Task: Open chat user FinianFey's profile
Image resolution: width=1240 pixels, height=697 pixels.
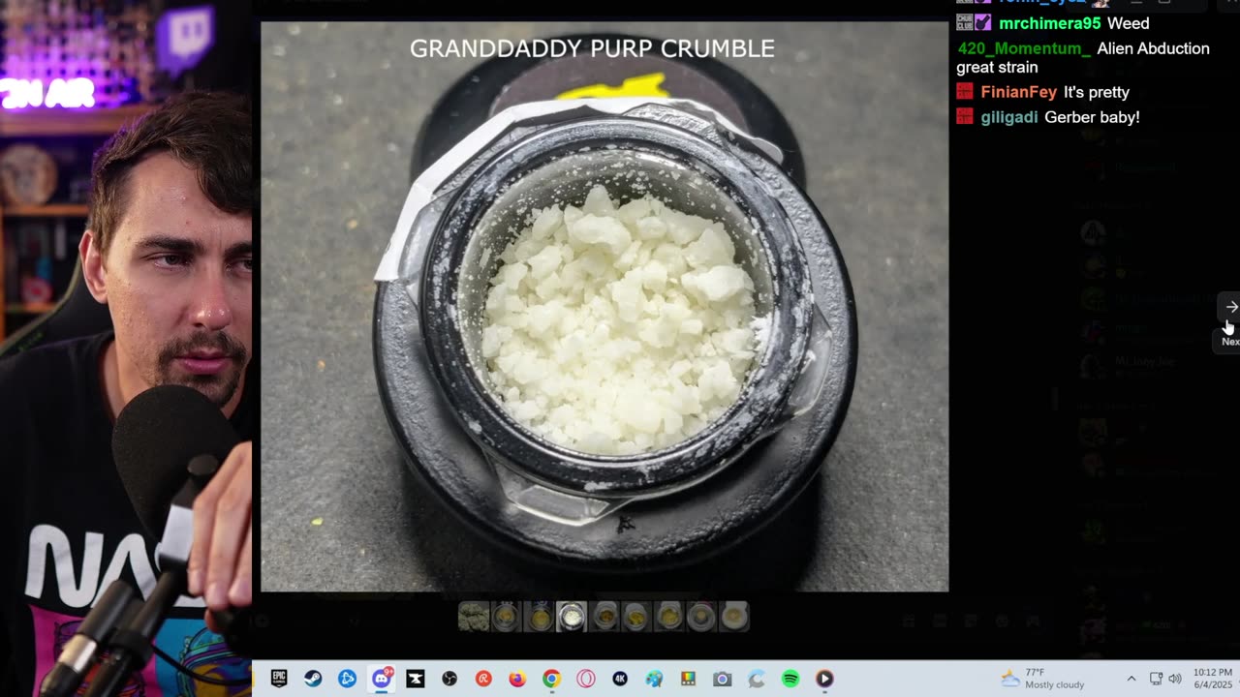Action: click(1018, 92)
